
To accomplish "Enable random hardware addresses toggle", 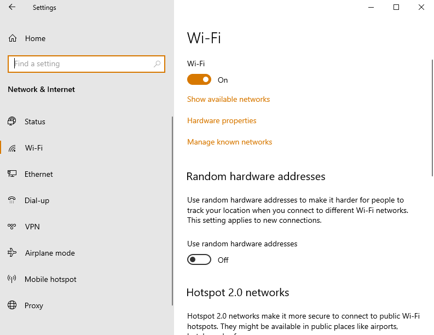I will (x=199, y=260).
